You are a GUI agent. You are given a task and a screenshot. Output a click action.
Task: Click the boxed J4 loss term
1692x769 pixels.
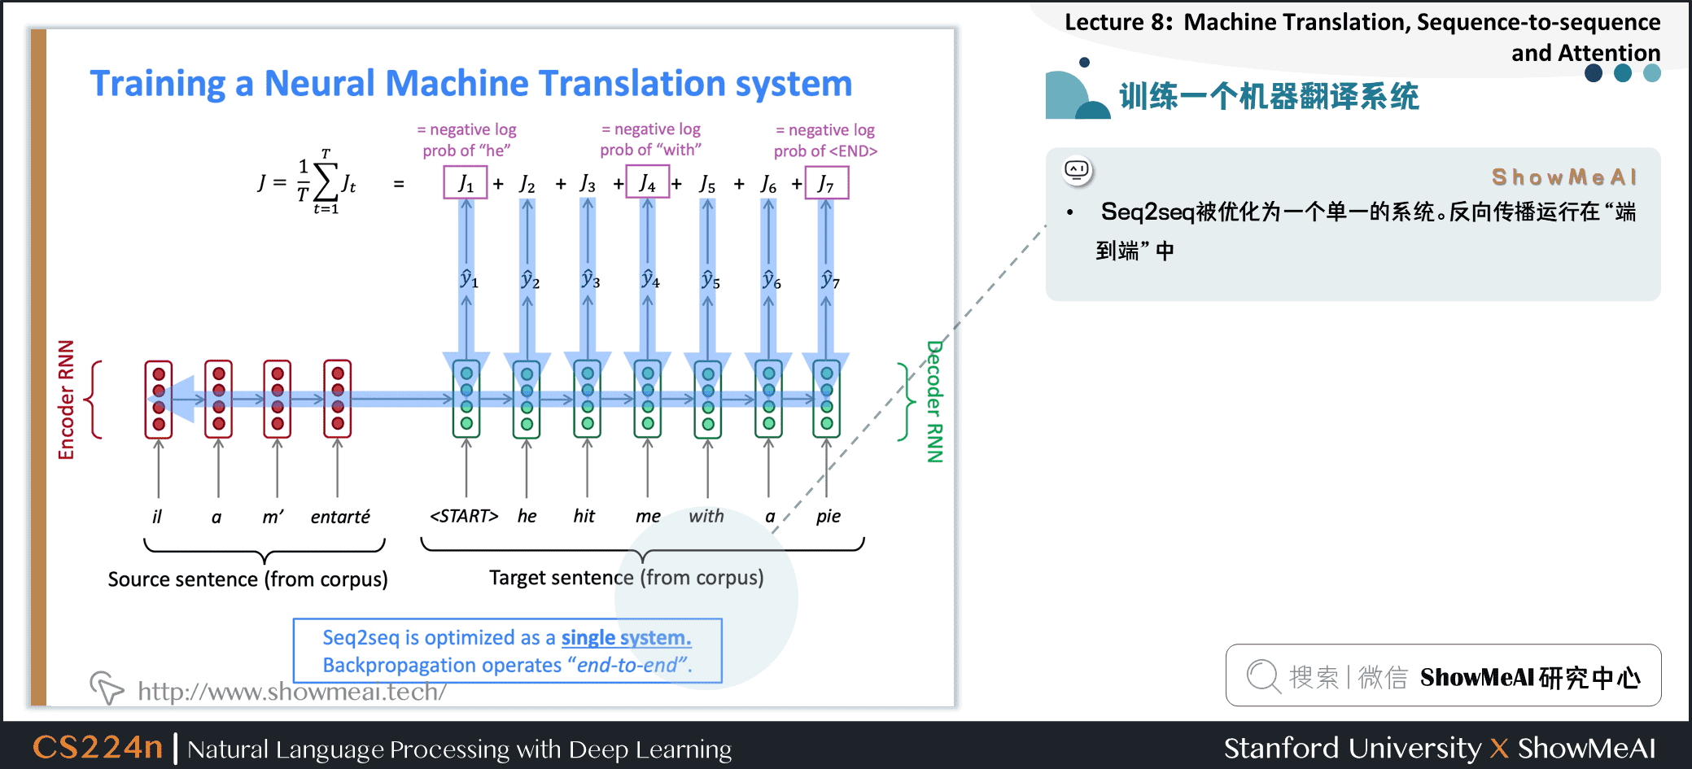(x=647, y=182)
